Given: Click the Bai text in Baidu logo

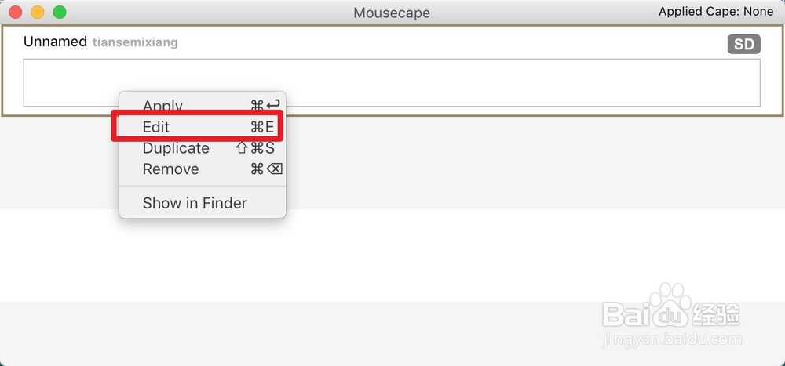Looking at the screenshot, I should pos(626,314).
